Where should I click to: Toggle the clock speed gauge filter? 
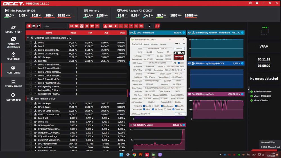tap(131, 26)
